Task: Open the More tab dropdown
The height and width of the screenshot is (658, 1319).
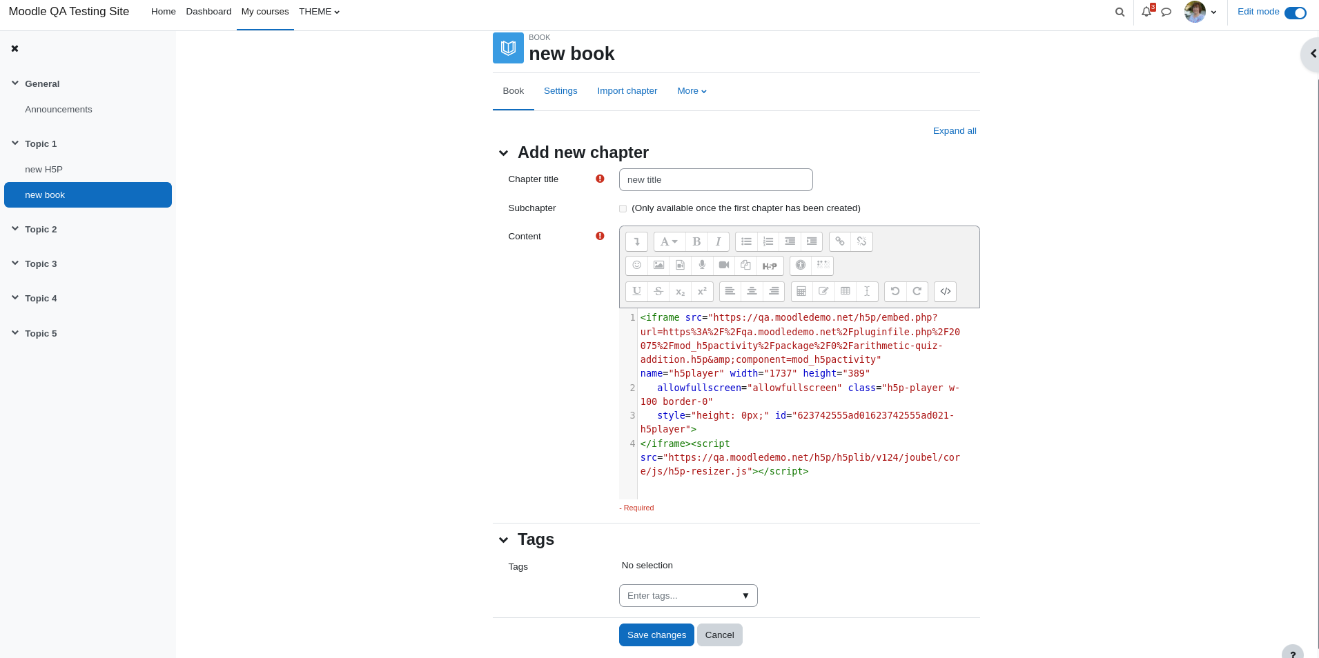Action: coord(692,91)
